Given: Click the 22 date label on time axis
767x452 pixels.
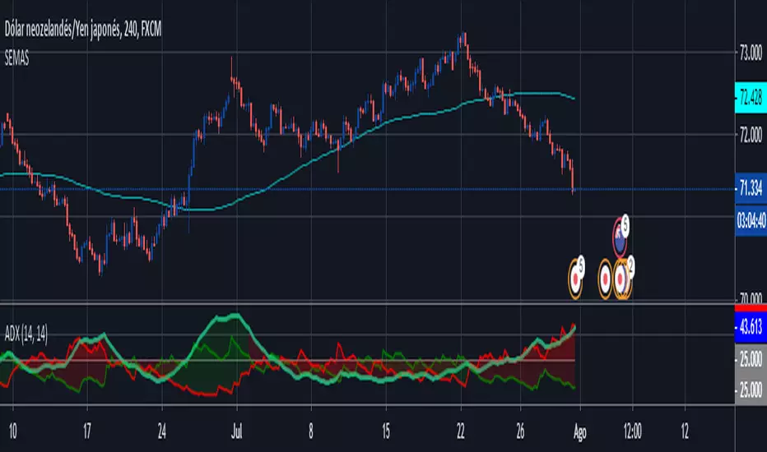Looking at the screenshot, I should [460, 431].
